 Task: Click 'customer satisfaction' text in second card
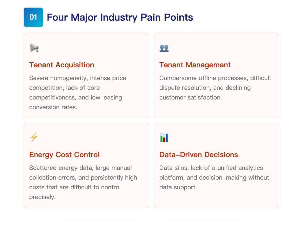point(190,97)
